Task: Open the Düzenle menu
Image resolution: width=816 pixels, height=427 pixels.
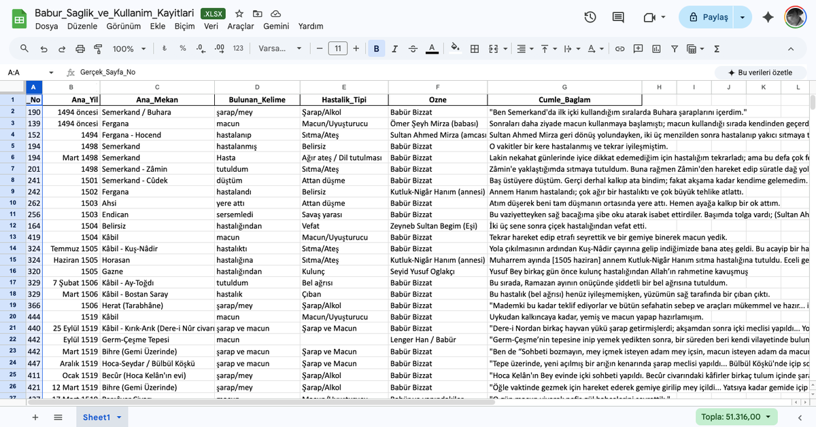Action: 82,26
